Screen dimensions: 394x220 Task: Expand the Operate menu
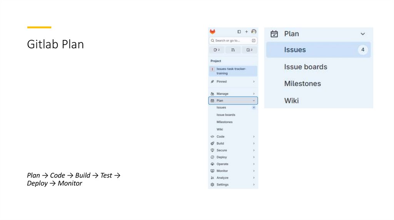(233, 164)
